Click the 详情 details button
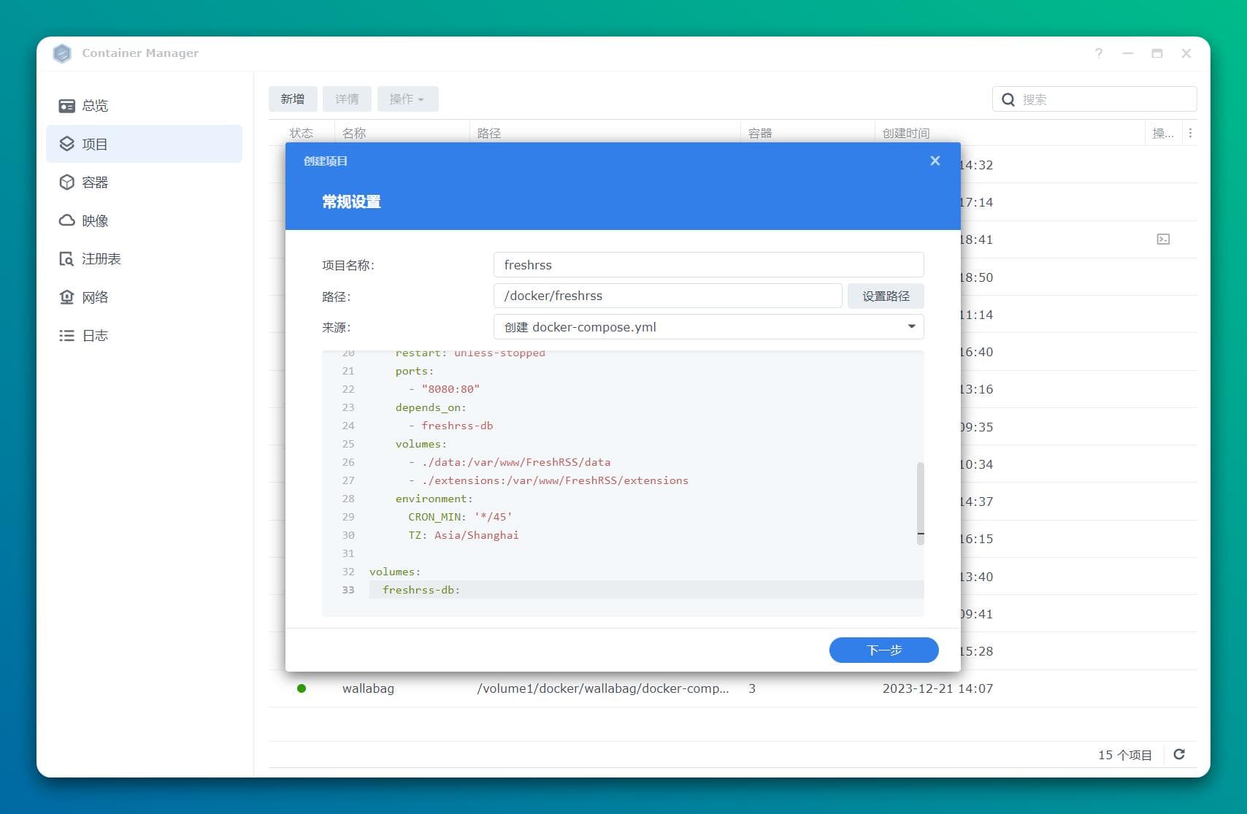The width and height of the screenshot is (1247, 814). [x=347, y=99]
